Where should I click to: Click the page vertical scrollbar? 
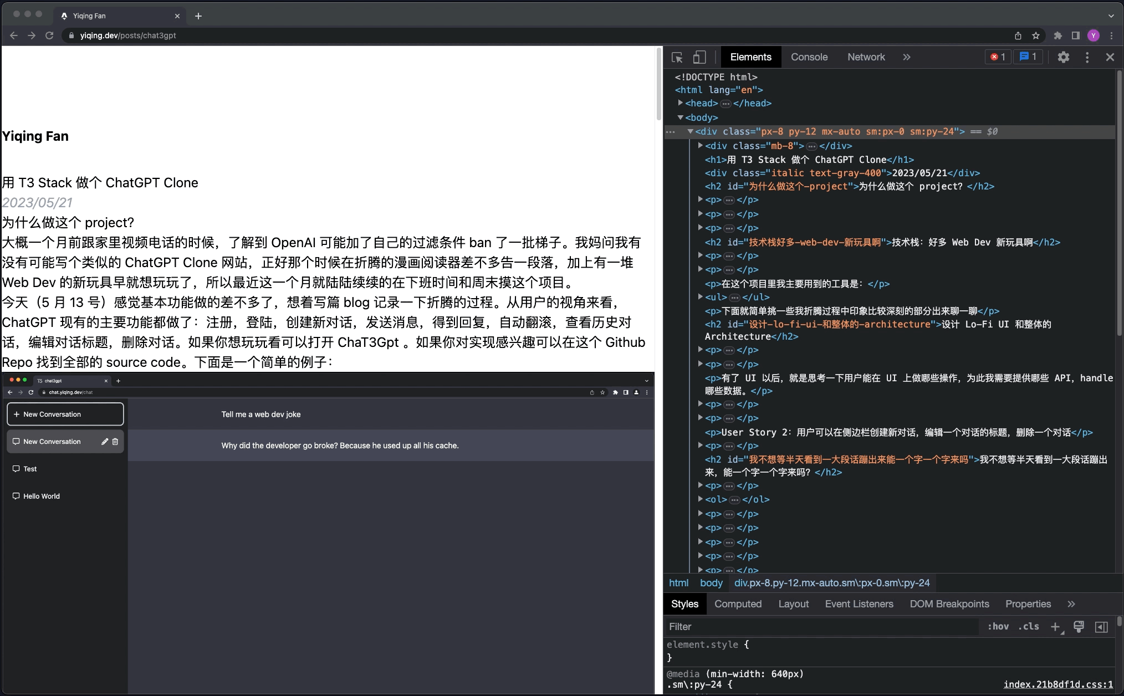[658, 83]
